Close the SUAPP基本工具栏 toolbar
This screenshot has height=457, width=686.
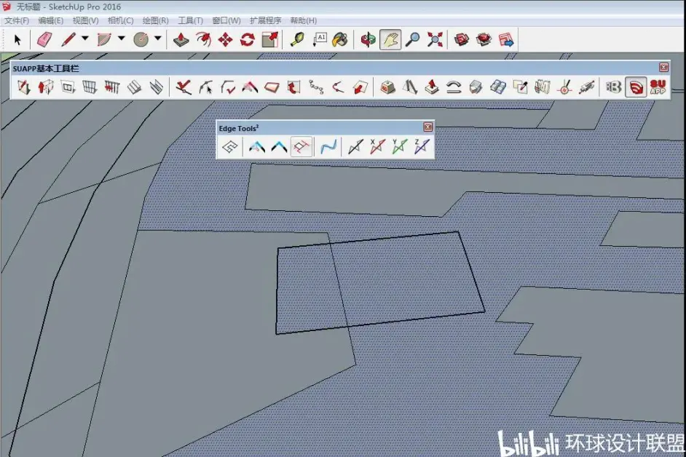click(x=663, y=68)
